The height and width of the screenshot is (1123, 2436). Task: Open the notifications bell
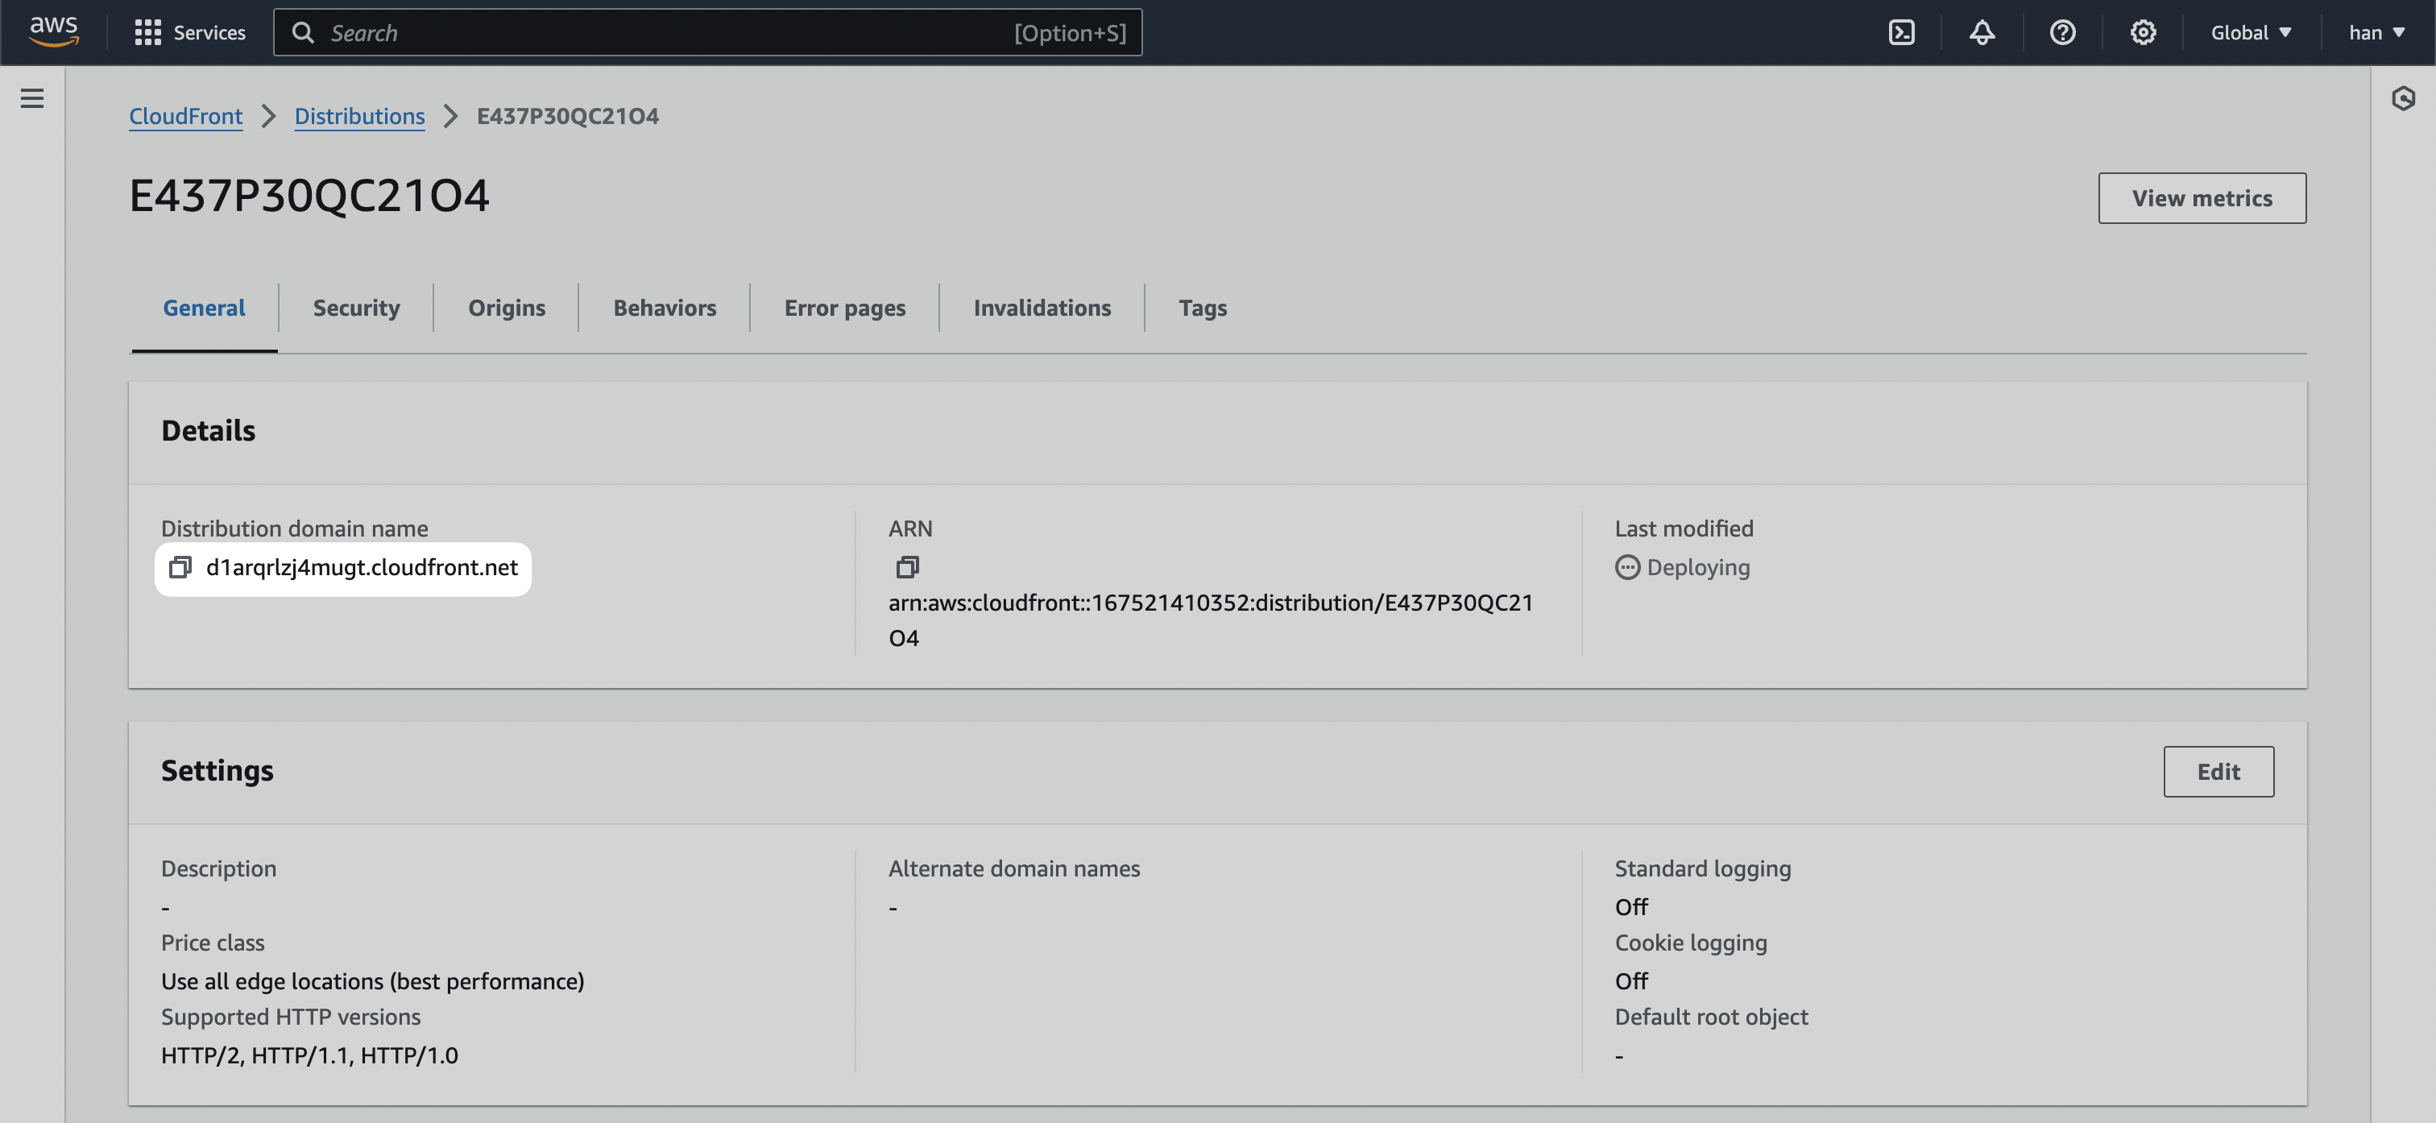pos(1981,31)
